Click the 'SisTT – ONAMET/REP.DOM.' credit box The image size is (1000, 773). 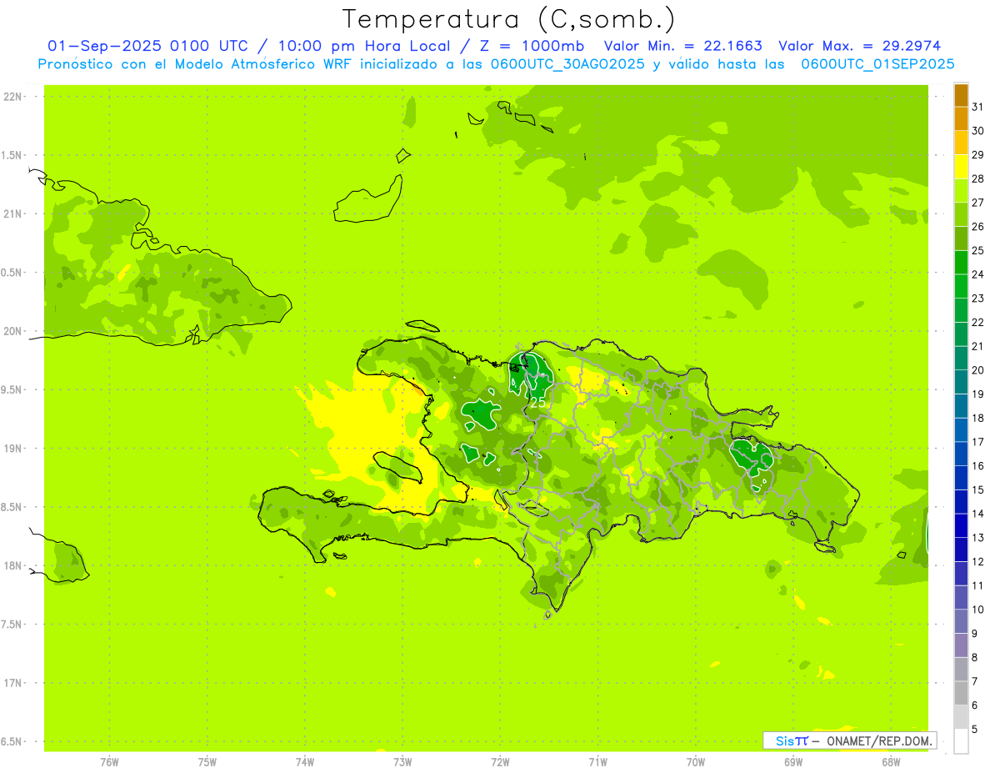(849, 740)
